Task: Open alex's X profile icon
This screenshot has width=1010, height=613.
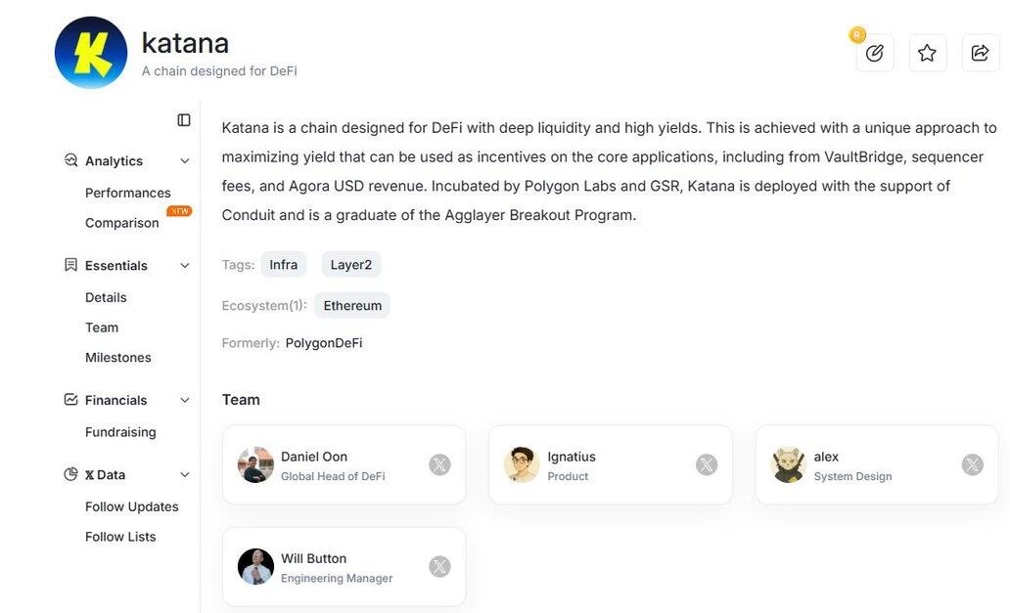Action: pos(972,465)
